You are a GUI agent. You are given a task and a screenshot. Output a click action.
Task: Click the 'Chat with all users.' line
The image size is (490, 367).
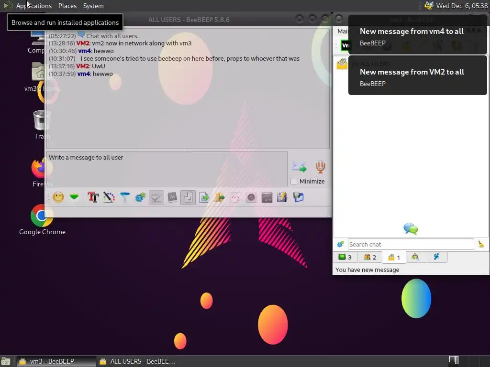112,36
